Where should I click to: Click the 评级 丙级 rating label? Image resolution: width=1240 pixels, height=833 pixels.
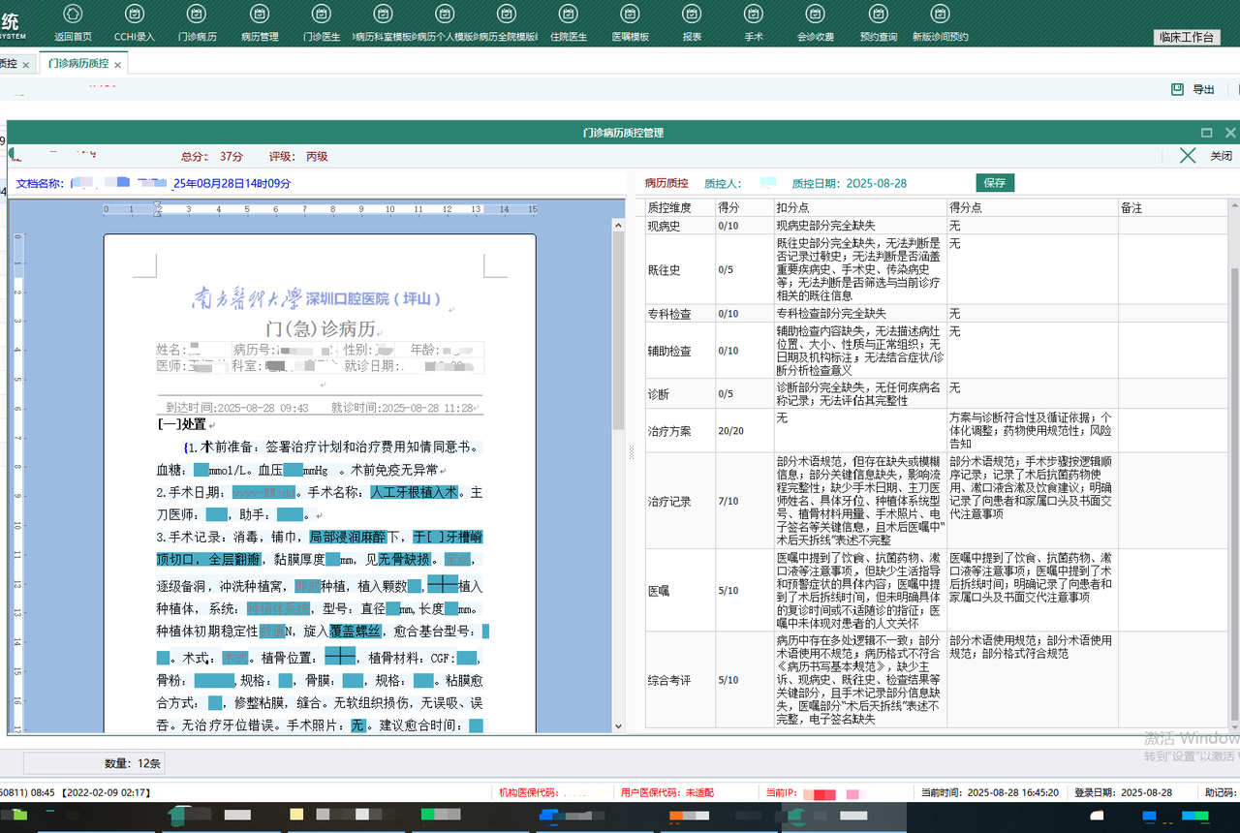click(x=298, y=156)
